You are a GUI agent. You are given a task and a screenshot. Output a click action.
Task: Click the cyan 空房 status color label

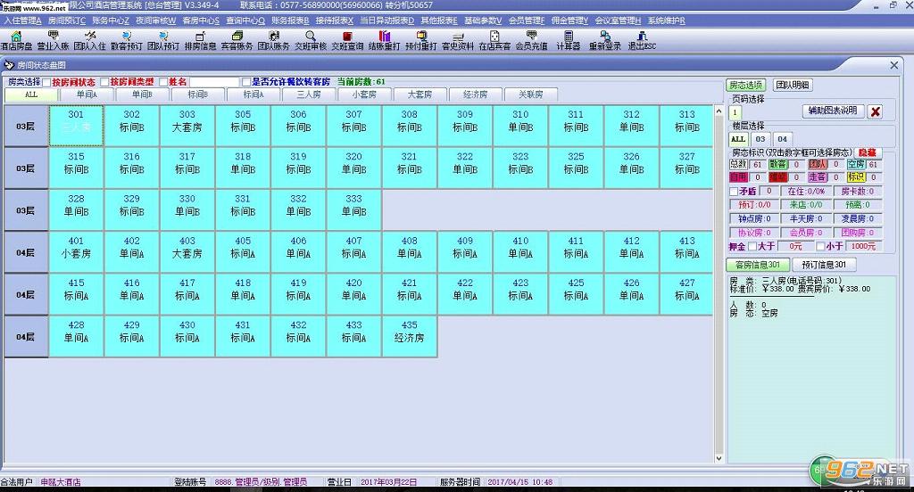click(856, 164)
